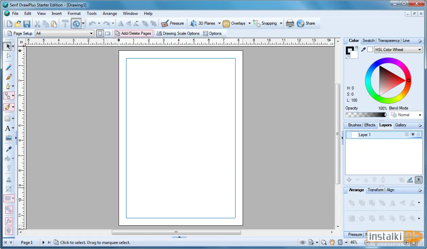Select the Pen tool
The height and width of the screenshot is (249, 427).
click(x=8, y=86)
